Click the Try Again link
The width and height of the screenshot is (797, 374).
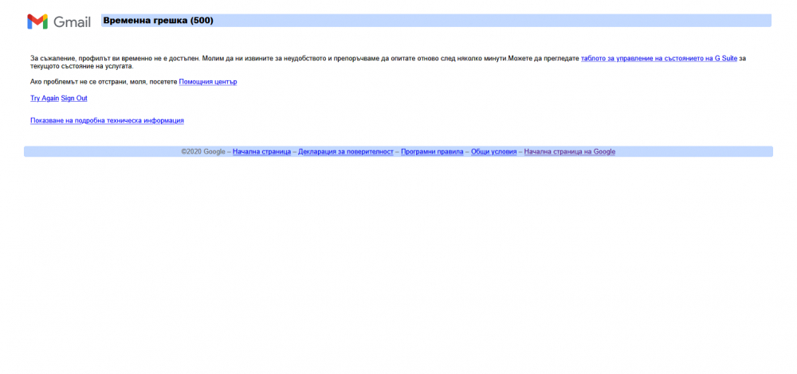tap(45, 99)
